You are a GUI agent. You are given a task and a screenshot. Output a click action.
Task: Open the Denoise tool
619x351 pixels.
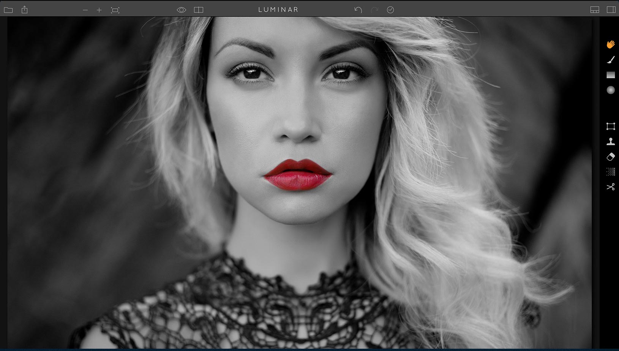click(x=610, y=172)
